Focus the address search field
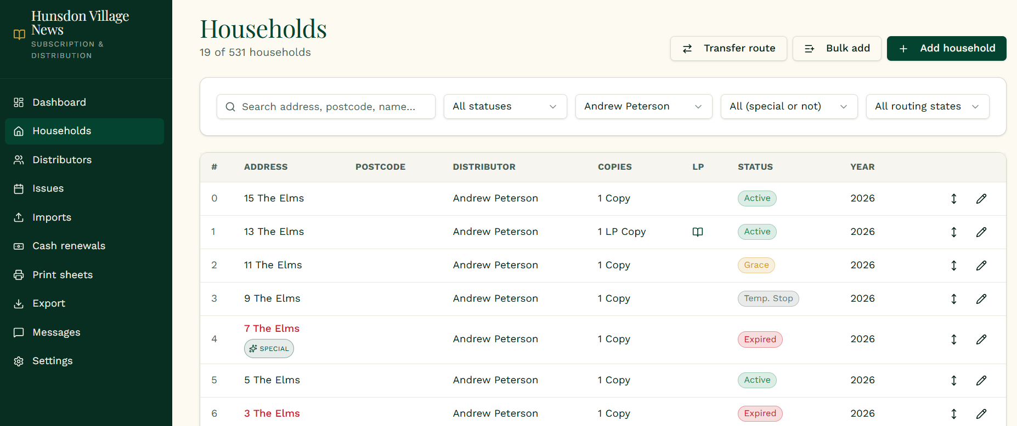1017x426 pixels. tap(326, 106)
